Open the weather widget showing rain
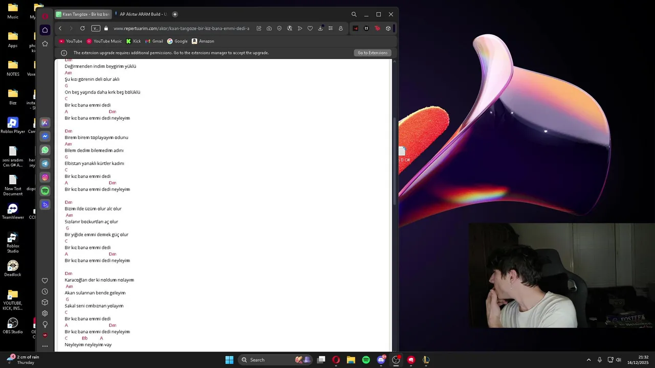Viewport: 655px width, 368px height. coord(23,360)
